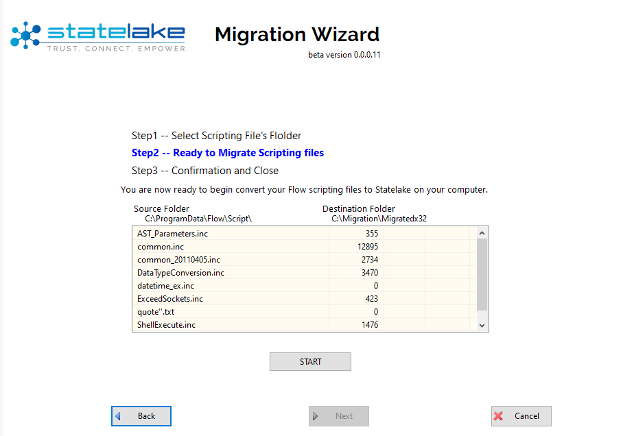Click the Migration Wizard title

point(297,34)
